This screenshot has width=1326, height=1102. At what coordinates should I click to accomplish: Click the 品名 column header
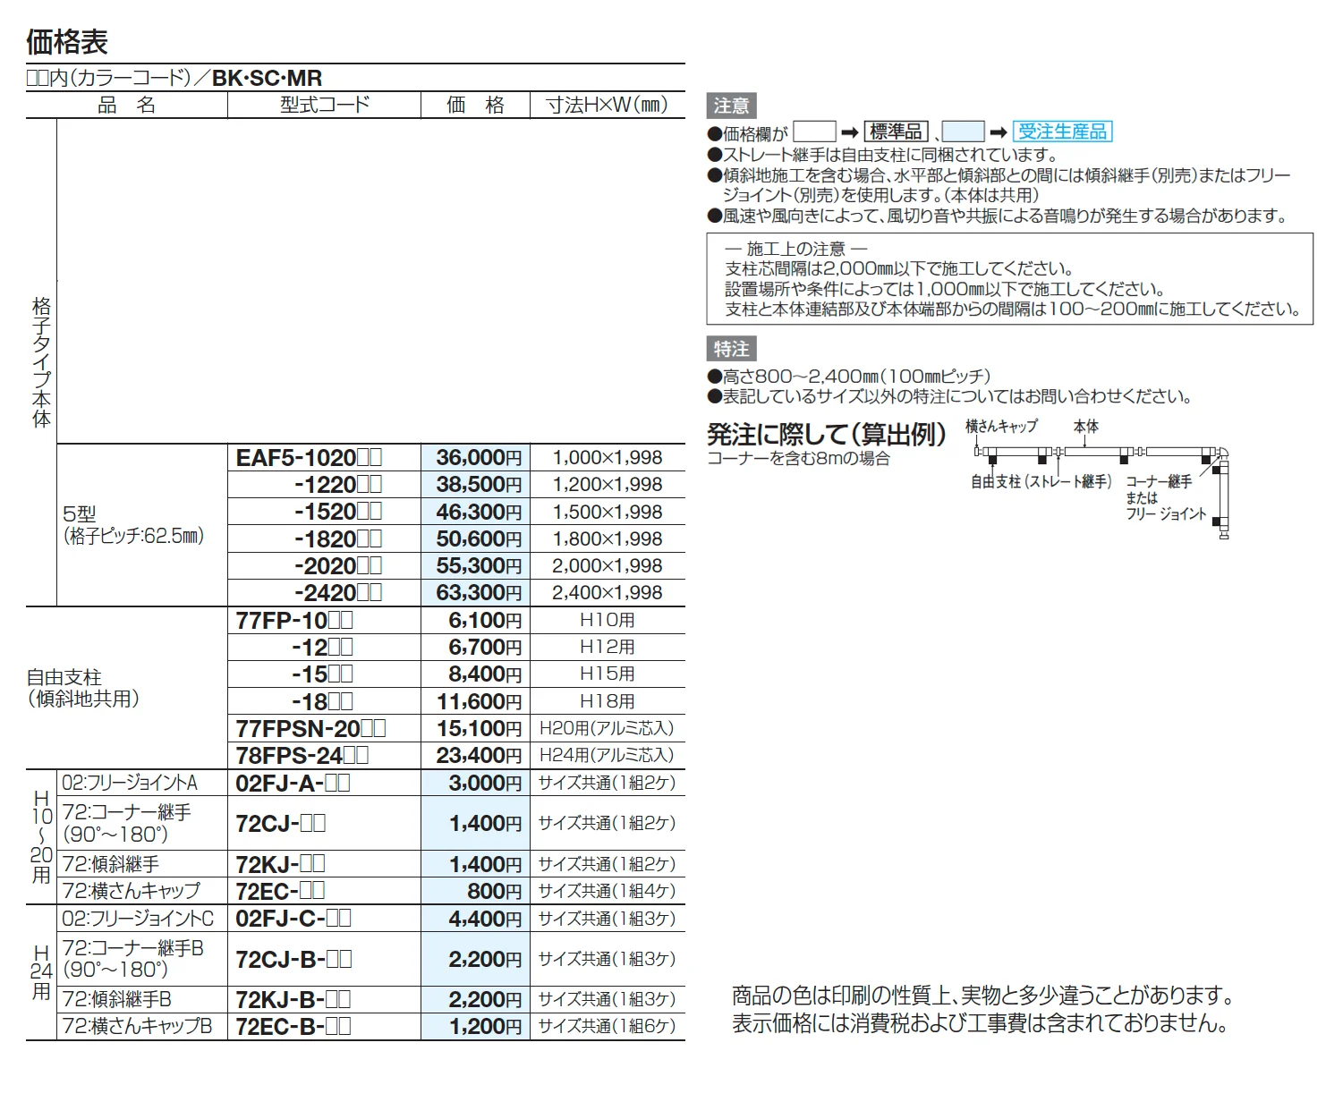tap(126, 106)
